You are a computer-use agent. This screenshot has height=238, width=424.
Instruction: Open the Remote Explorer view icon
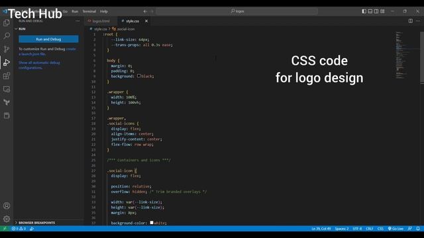click(x=7, y=89)
